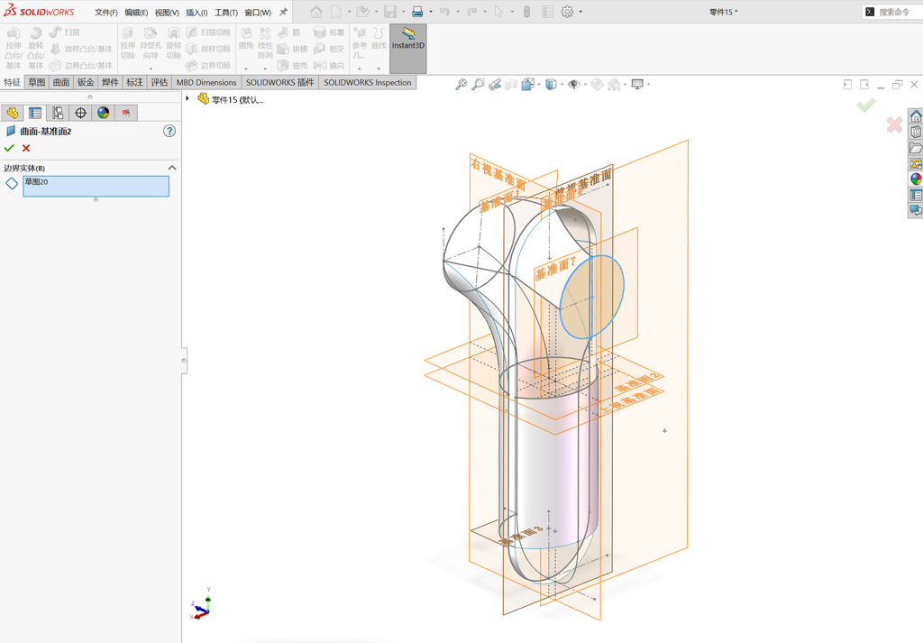923x643 pixels.
Task: Open the 文件(F) menu
Action: 106,13
